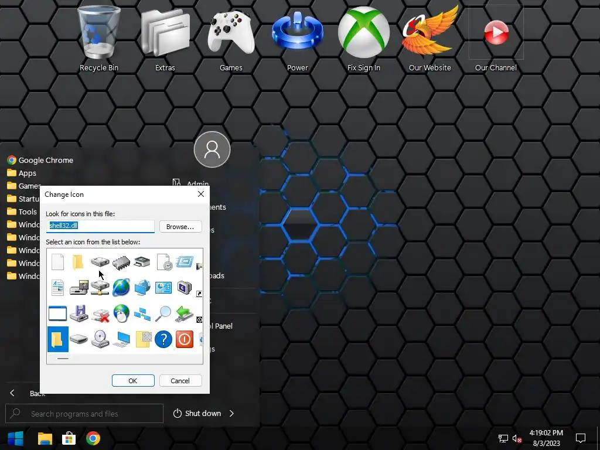
Task: Open the Extras desktop folder
Action: (165, 38)
